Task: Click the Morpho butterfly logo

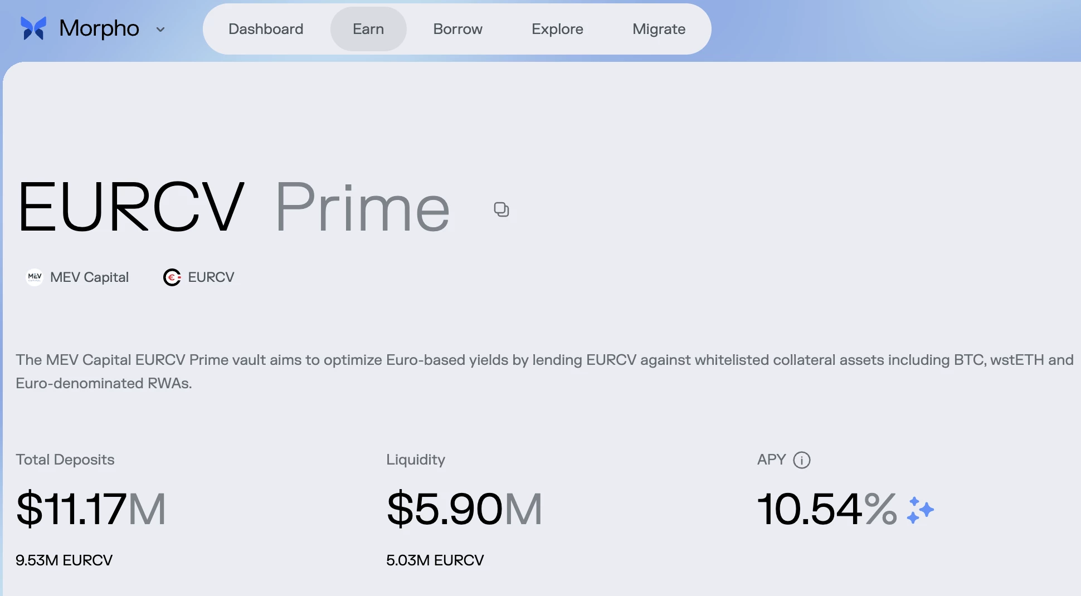Action: (33, 28)
